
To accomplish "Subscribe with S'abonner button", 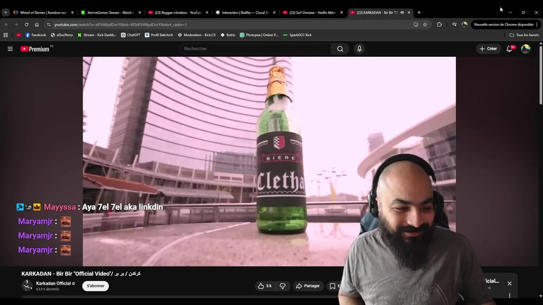I will [x=95, y=286].
